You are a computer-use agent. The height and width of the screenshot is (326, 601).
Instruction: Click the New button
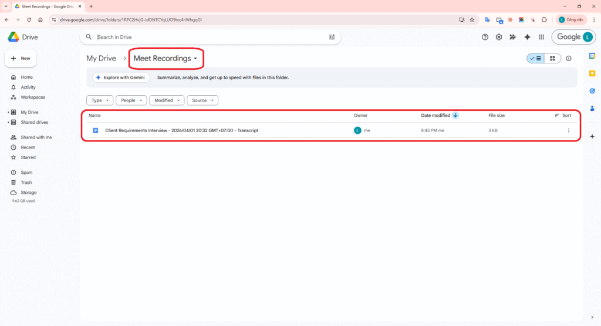pos(21,59)
